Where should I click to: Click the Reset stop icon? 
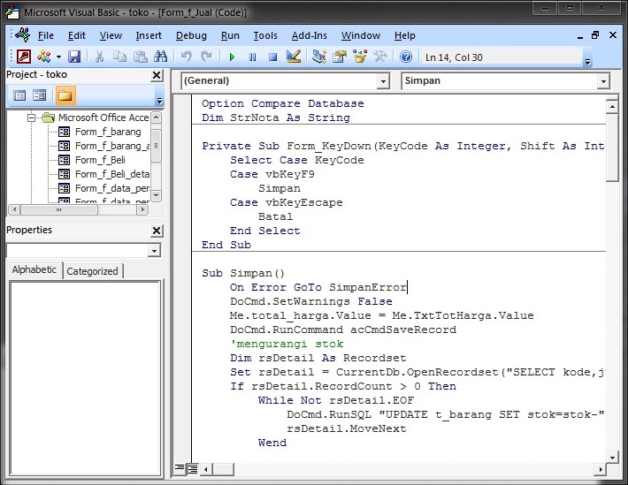point(272,57)
